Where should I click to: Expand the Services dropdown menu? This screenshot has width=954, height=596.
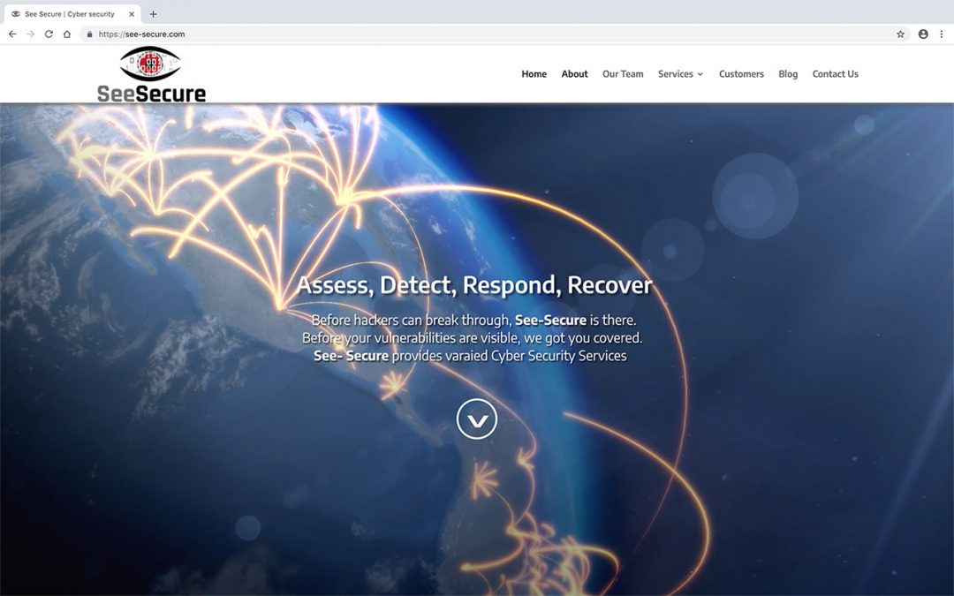coord(680,74)
